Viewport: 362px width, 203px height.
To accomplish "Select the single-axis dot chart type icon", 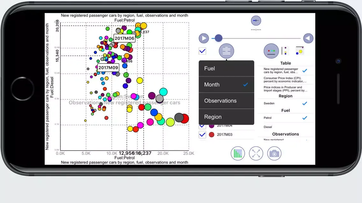I will pyautogui.click(x=271, y=51).
